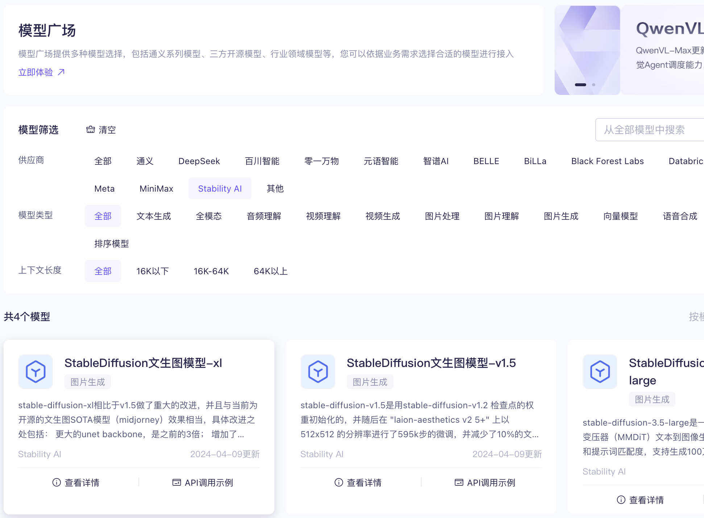Filter model type 视频理解

[323, 216]
